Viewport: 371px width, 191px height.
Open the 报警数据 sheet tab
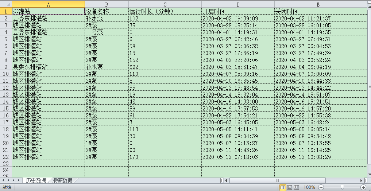pyautogui.click(x=62, y=180)
